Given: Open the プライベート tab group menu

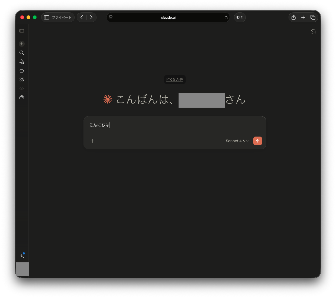Looking at the screenshot, I should pos(62,17).
